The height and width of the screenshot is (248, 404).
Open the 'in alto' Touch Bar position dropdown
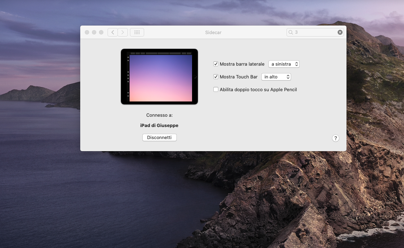click(x=276, y=77)
